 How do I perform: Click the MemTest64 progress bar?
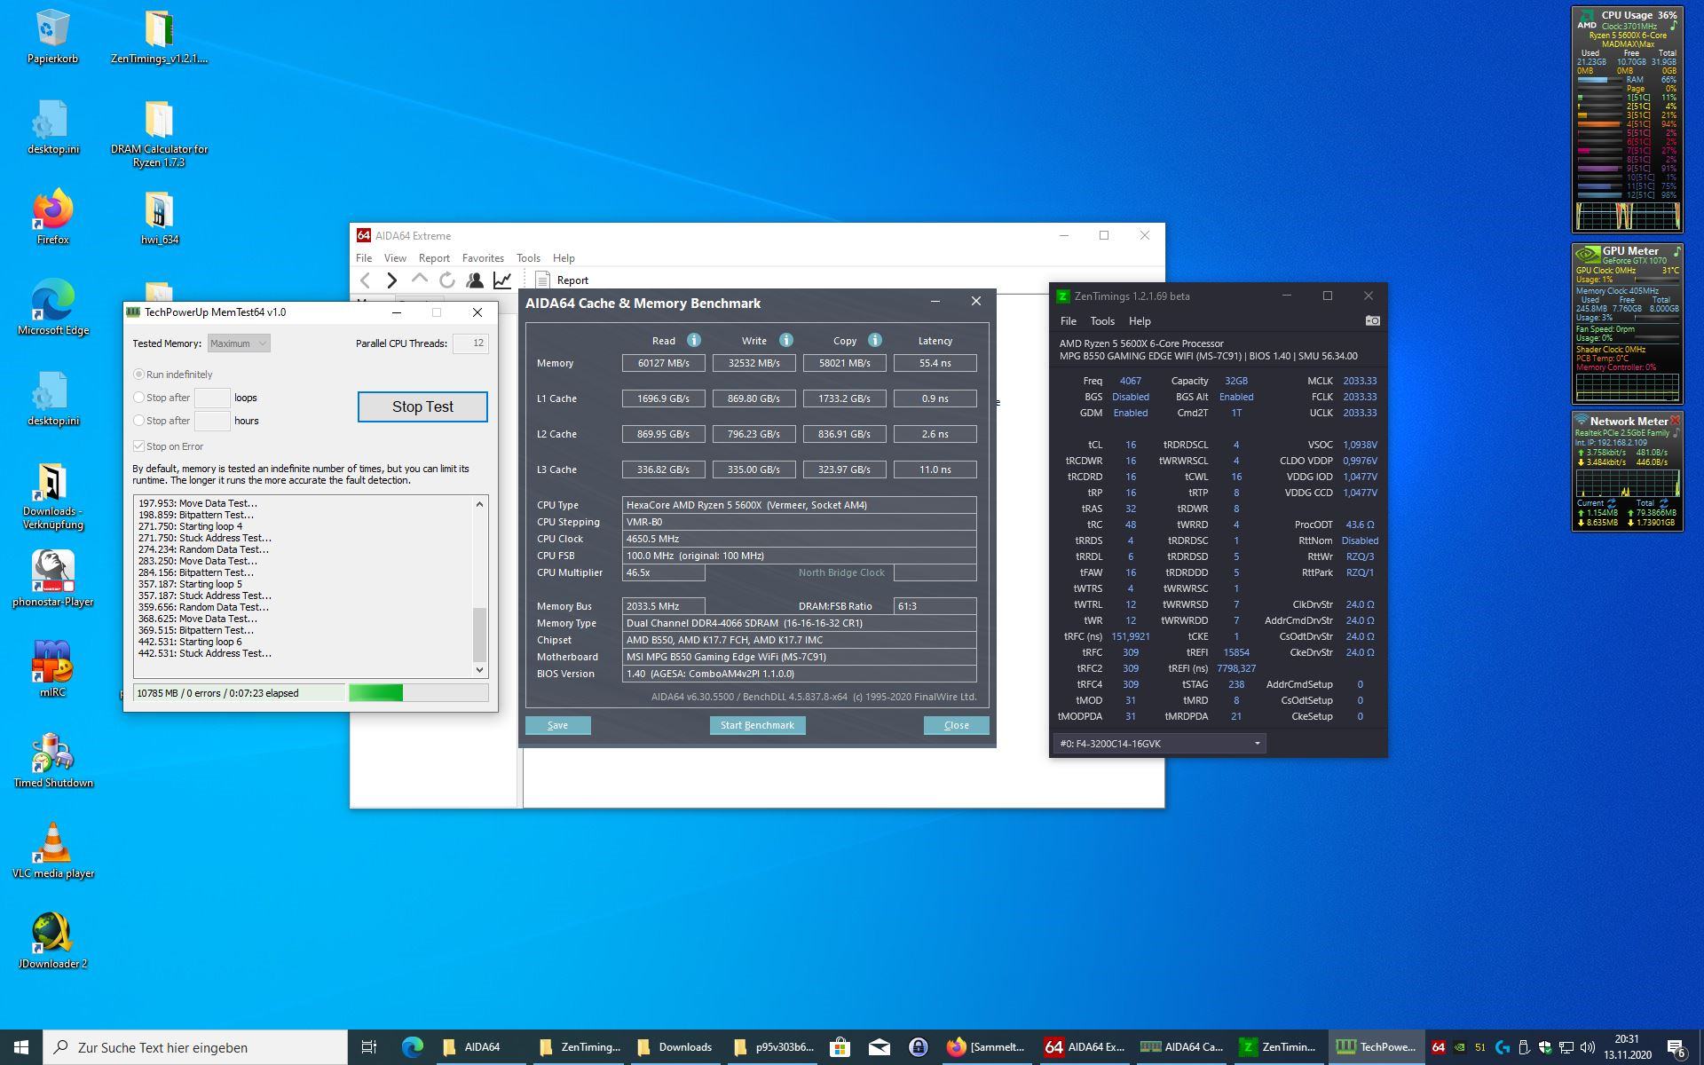(418, 693)
